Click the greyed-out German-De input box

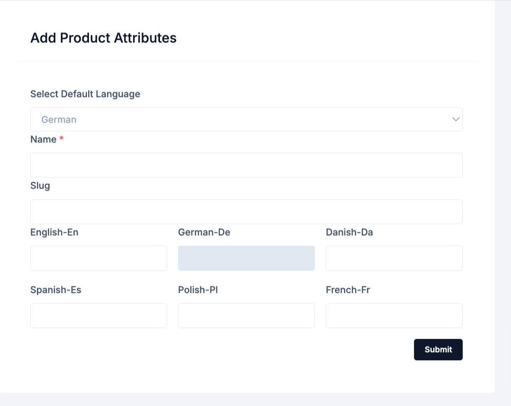(x=246, y=258)
